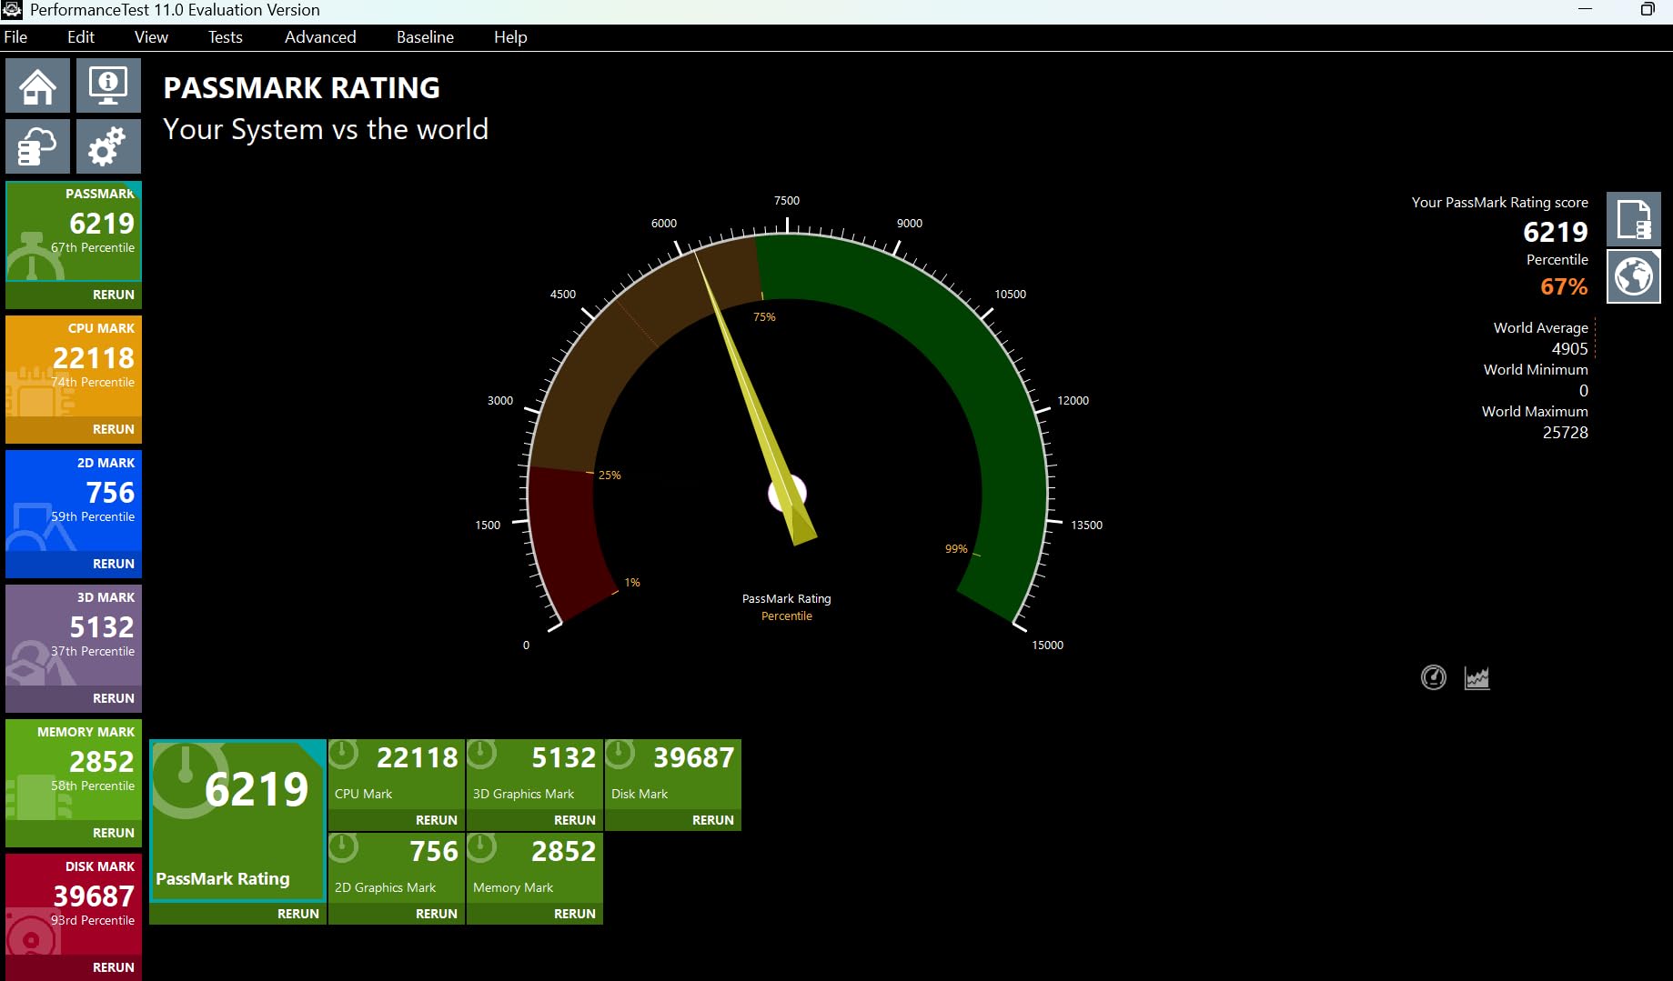Click the World Maximum 25728 value
This screenshot has height=981, width=1673.
pos(1565,433)
